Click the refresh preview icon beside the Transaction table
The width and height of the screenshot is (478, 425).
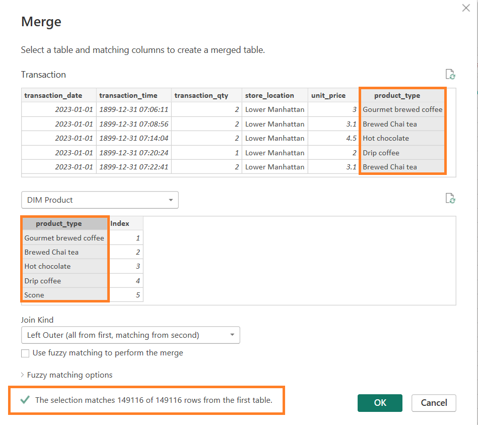pyautogui.click(x=450, y=75)
